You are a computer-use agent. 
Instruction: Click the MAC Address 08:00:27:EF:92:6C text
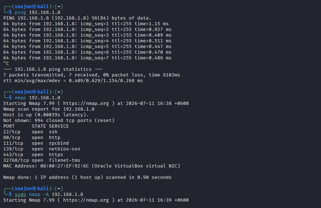46,166
